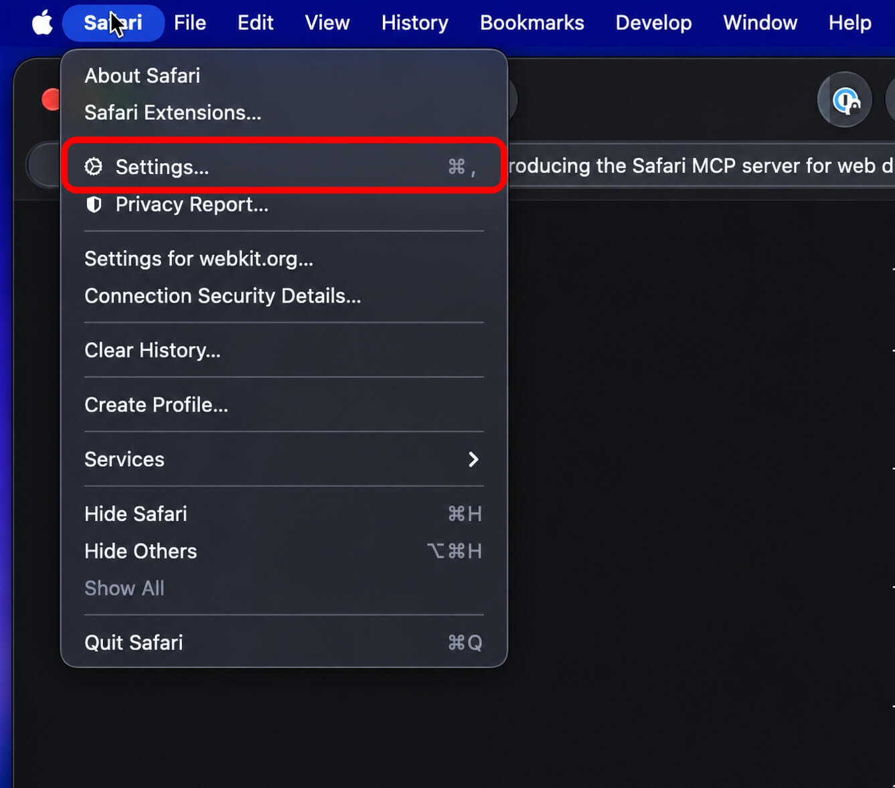Open Connection Security Details…
Viewport: 895px width, 788px height.
click(x=284, y=296)
